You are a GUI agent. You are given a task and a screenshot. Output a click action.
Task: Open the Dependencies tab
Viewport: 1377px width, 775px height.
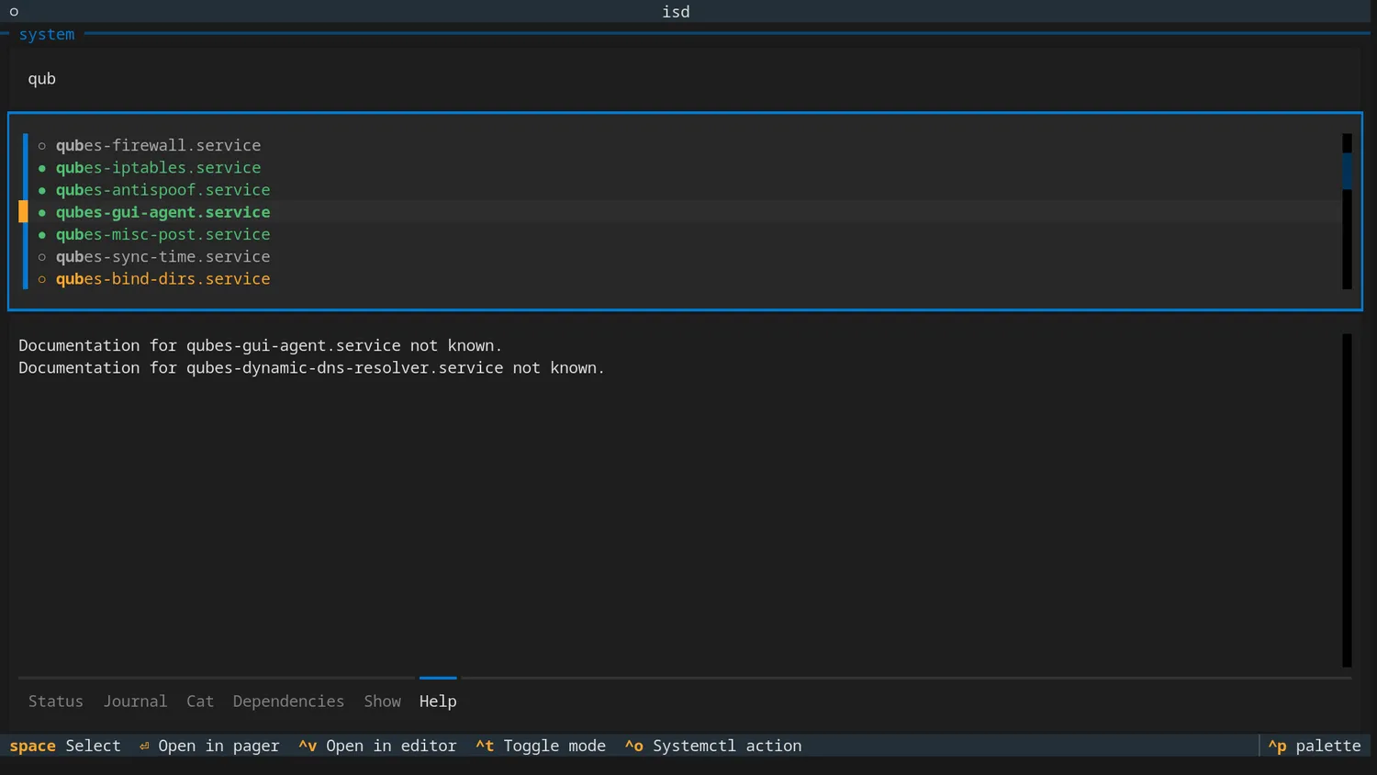(x=288, y=702)
